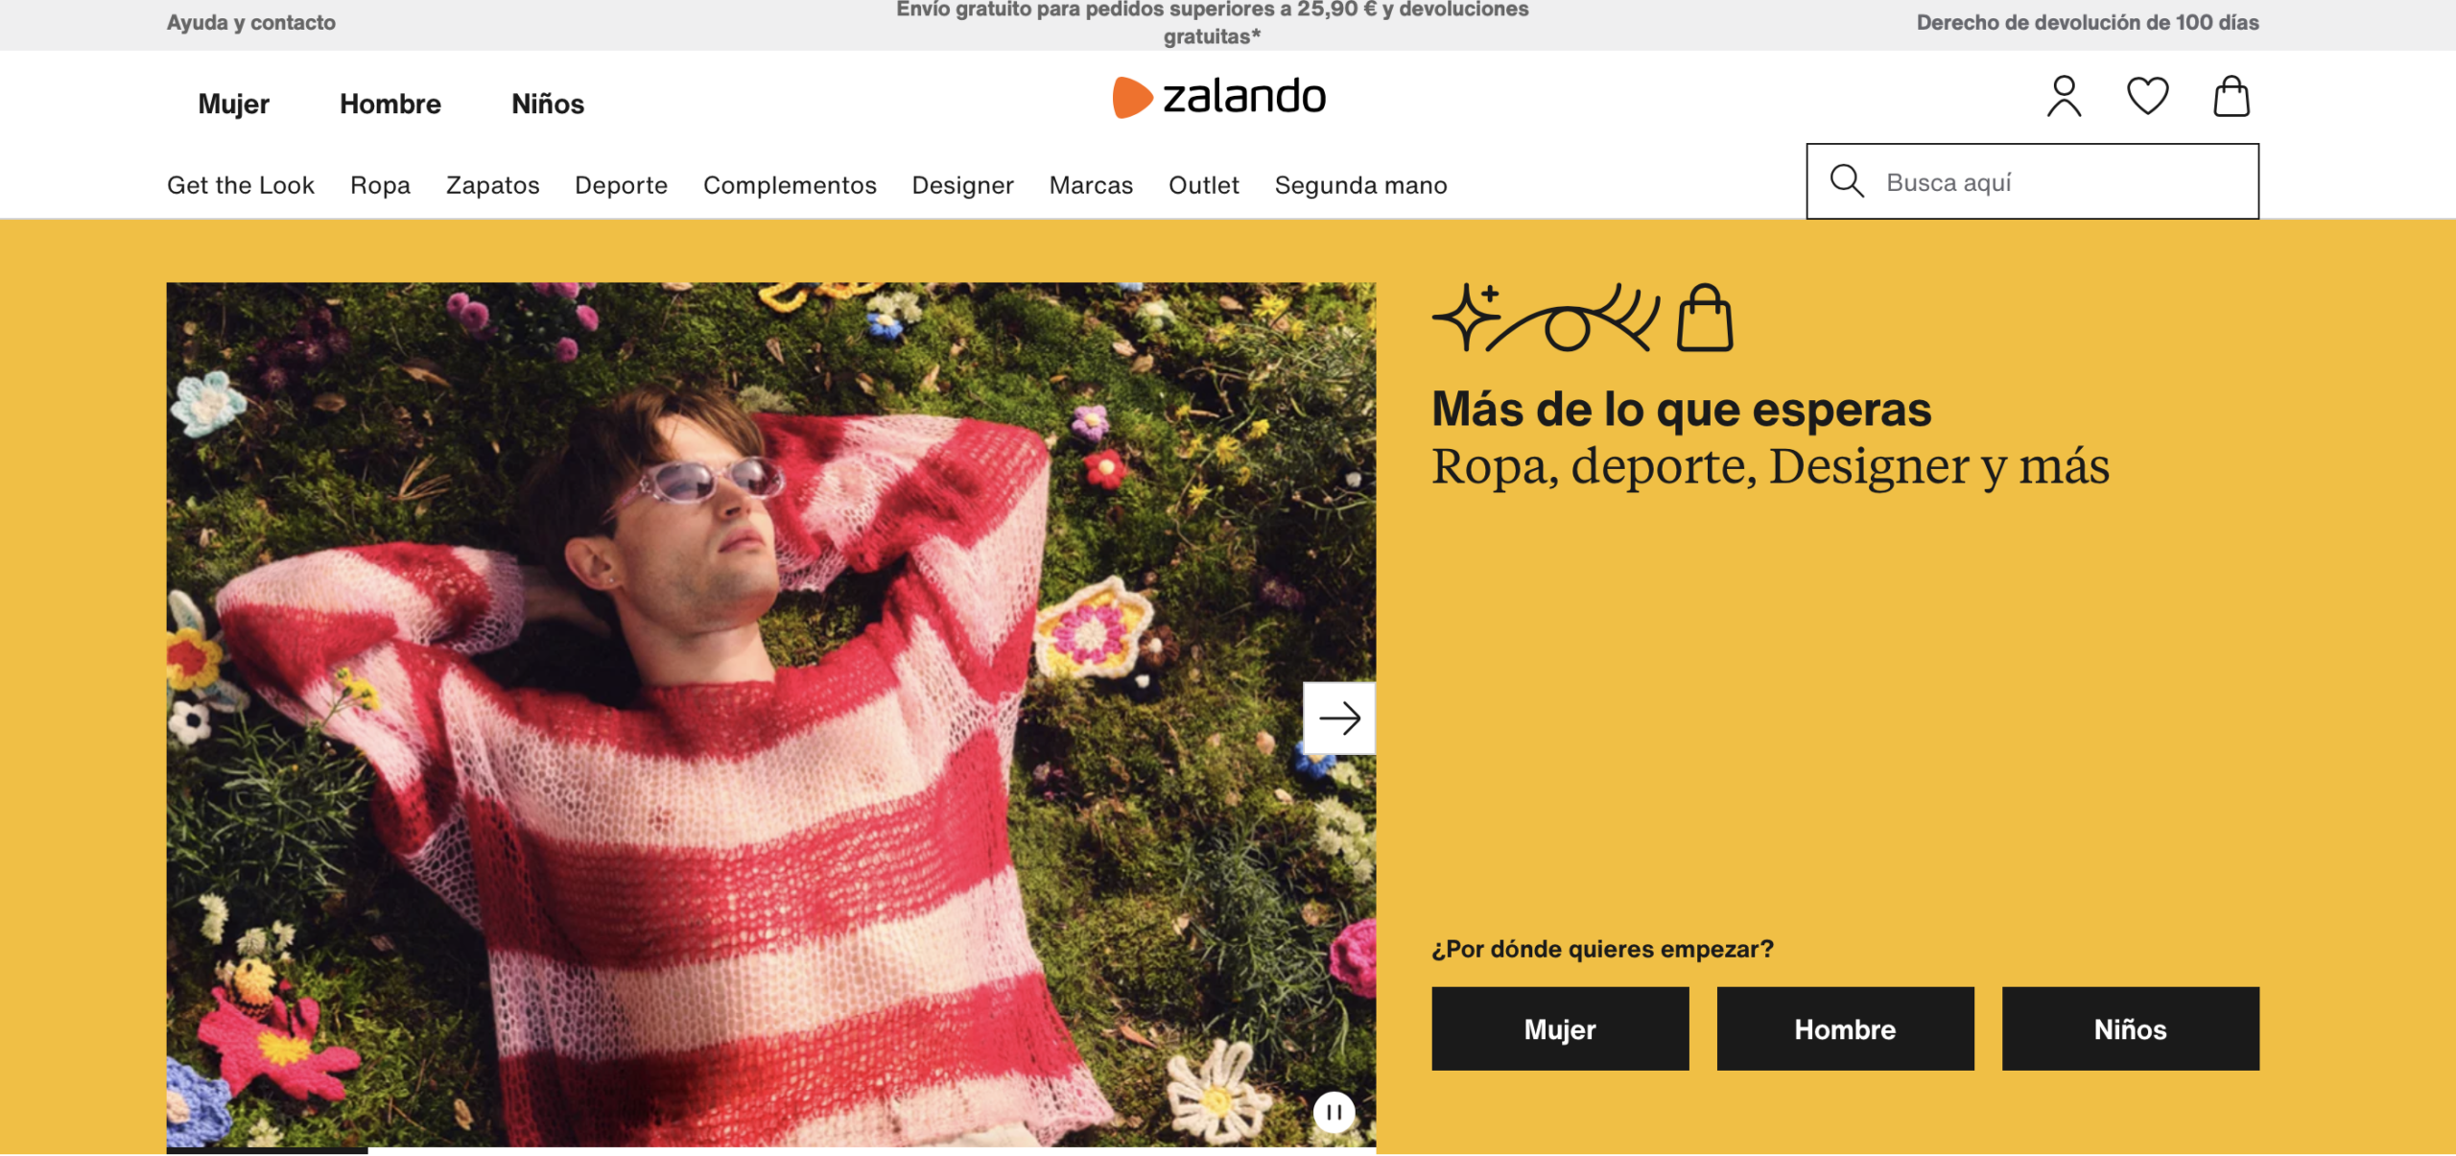This screenshot has width=2456, height=1156.
Task: Click the sparkle and bag illustration
Action: (1583, 318)
